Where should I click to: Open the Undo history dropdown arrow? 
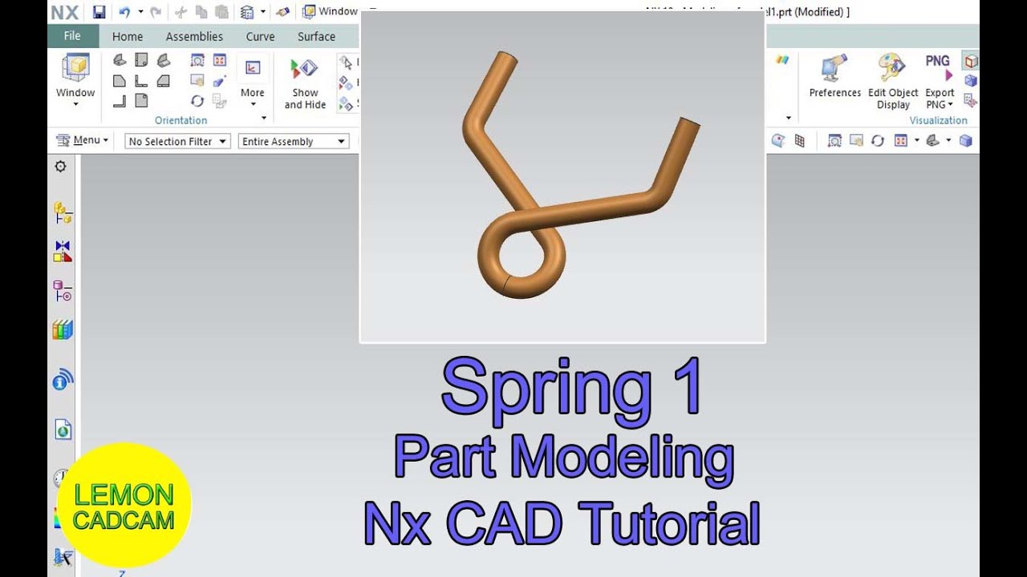pos(140,12)
